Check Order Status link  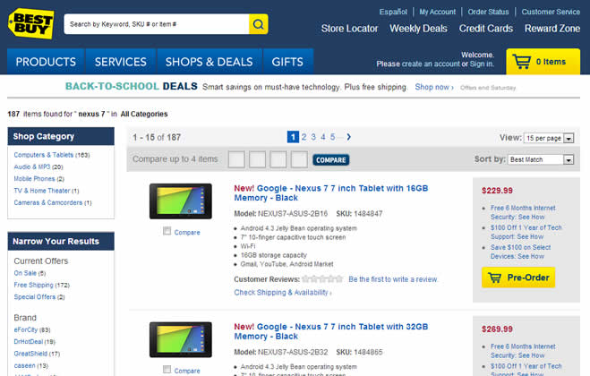[488, 12]
